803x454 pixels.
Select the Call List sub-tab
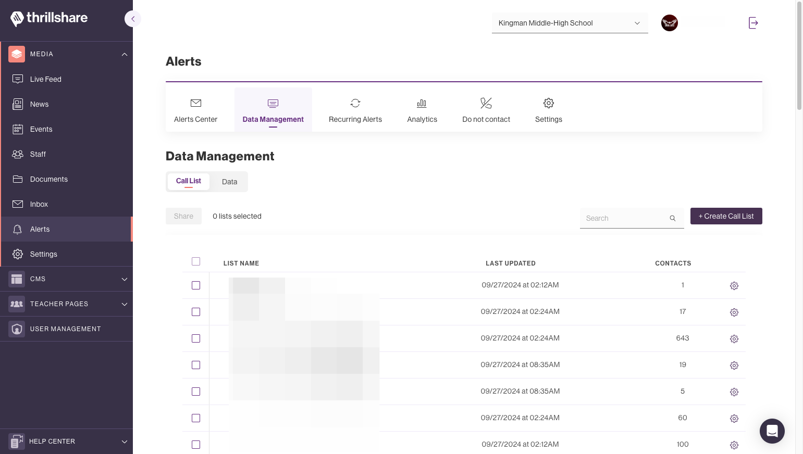click(x=189, y=181)
